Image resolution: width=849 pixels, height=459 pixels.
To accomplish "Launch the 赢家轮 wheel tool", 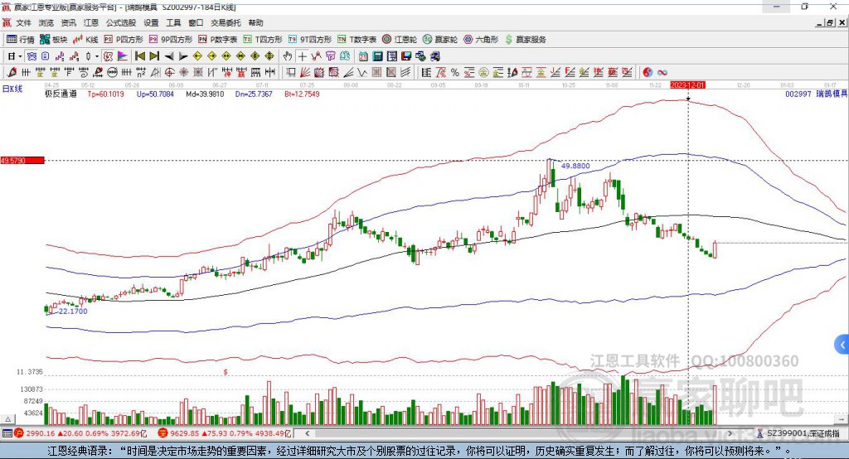I will point(440,40).
